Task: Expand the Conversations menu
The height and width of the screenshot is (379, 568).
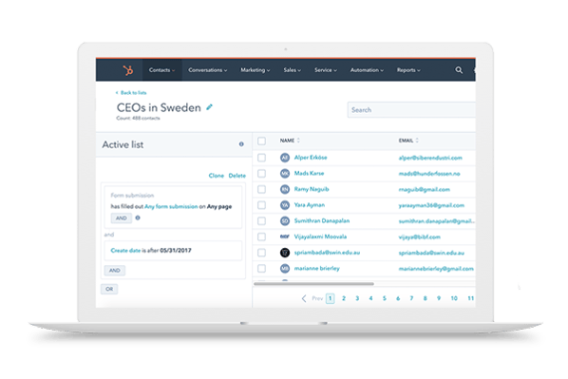Action: [208, 70]
